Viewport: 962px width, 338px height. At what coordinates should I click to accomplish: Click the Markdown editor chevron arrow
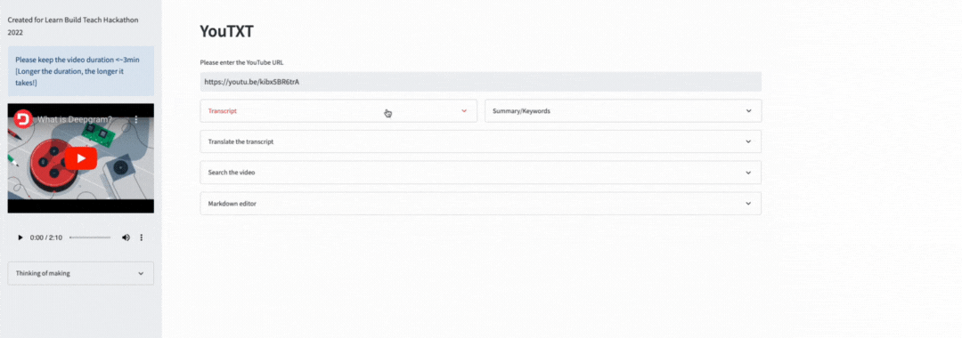[748, 204]
